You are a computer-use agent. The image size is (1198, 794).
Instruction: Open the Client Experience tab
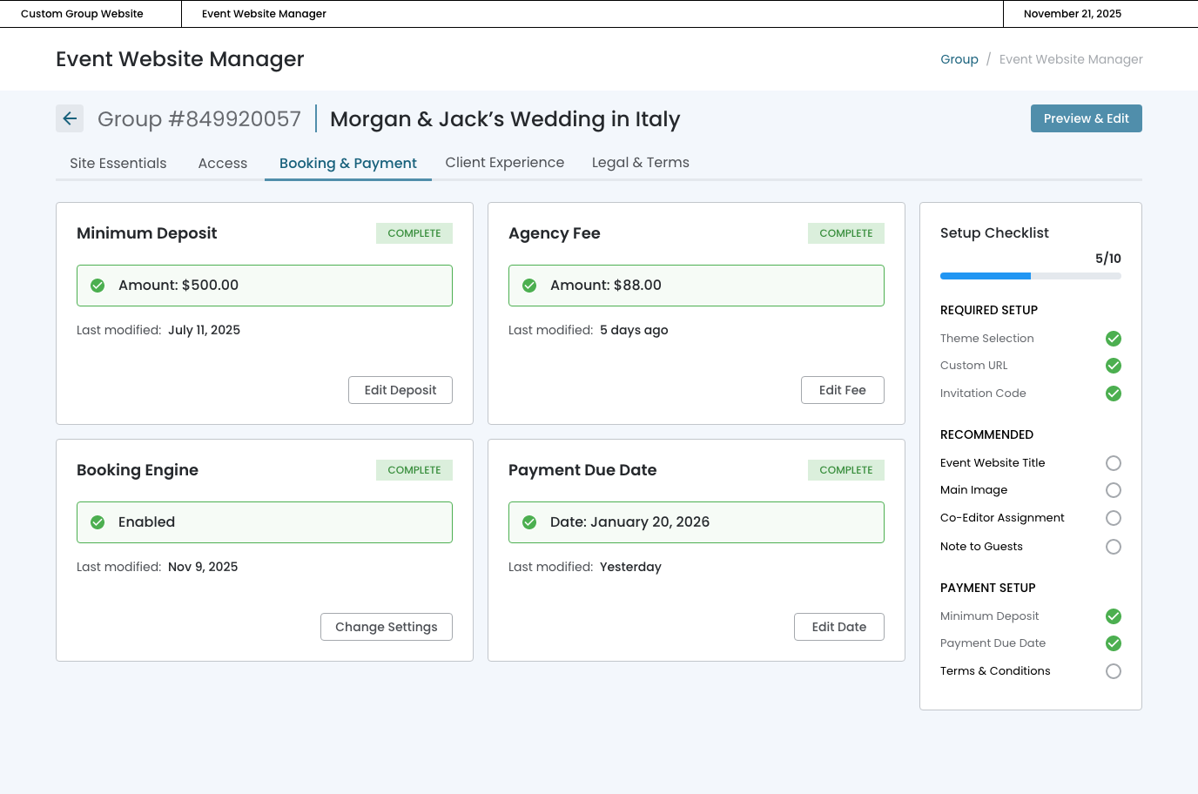(504, 163)
